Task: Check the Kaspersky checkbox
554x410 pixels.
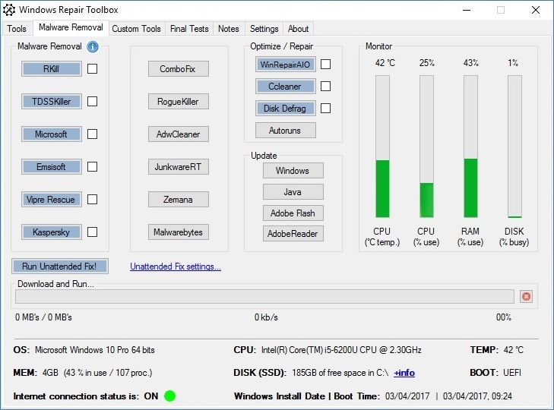Action: tap(92, 232)
